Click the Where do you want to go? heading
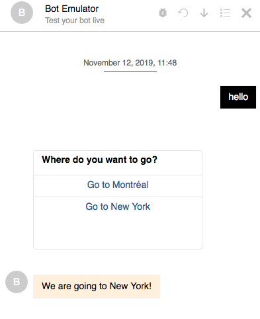Viewport: 260px width, 319px height. click(x=99, y=159)
